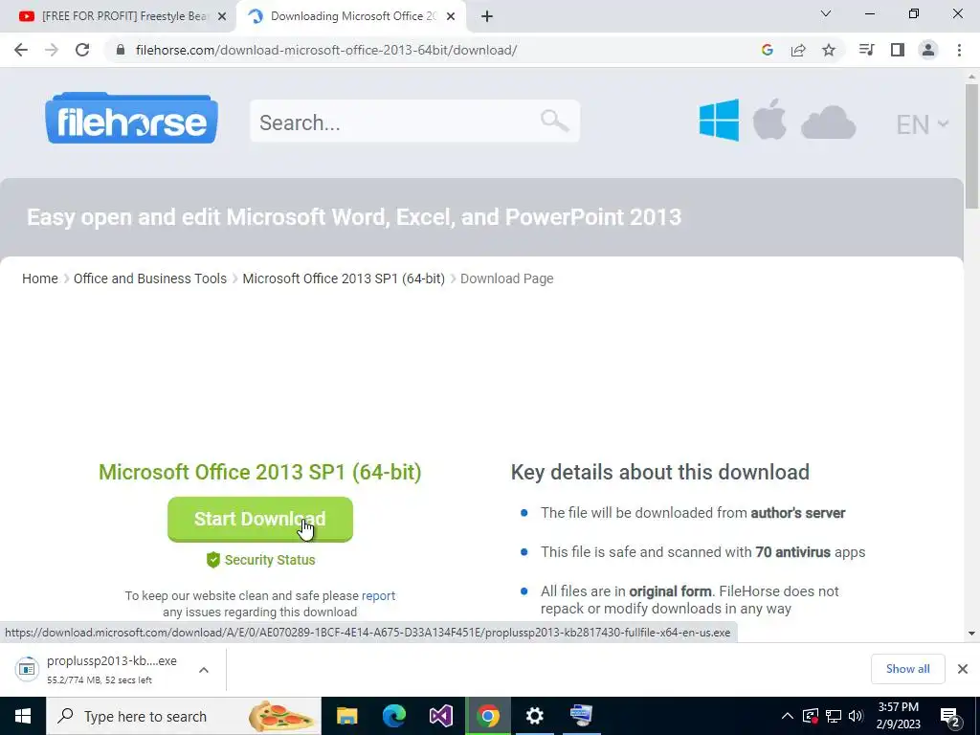Image resolution: width=980 pixels, height=735 pixels.
Task: Click the scrollbar up arrow
Action: pos(972,77)
